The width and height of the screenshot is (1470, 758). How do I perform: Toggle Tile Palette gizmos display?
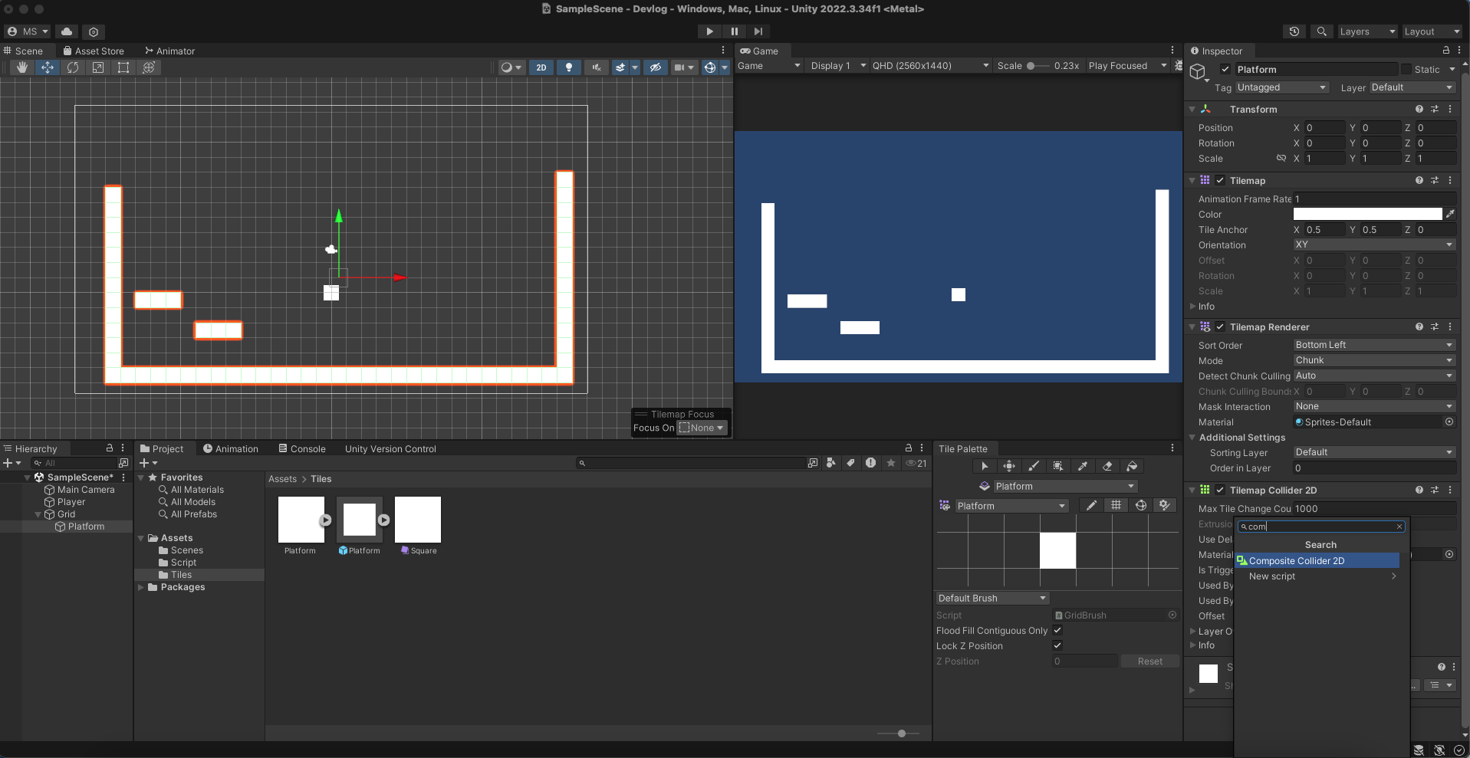click(1140, 505)
